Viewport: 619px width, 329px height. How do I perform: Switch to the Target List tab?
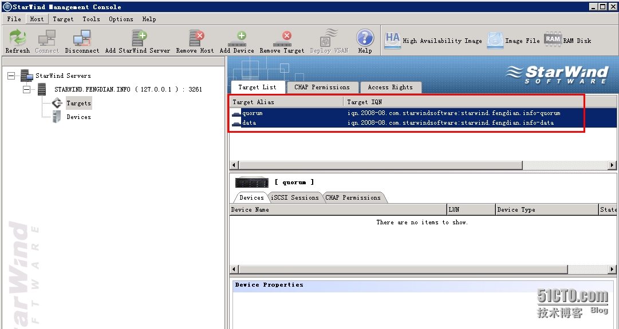click(x=257, y=87)
